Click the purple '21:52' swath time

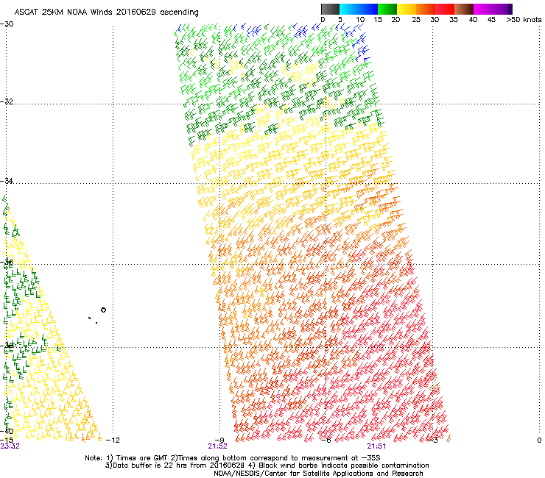pyautogui.click(x=217, y=446)
